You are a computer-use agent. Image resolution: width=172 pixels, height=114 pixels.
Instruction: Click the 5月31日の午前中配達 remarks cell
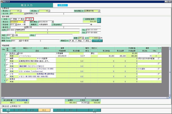pyautogui.click(x=147, y=59)
